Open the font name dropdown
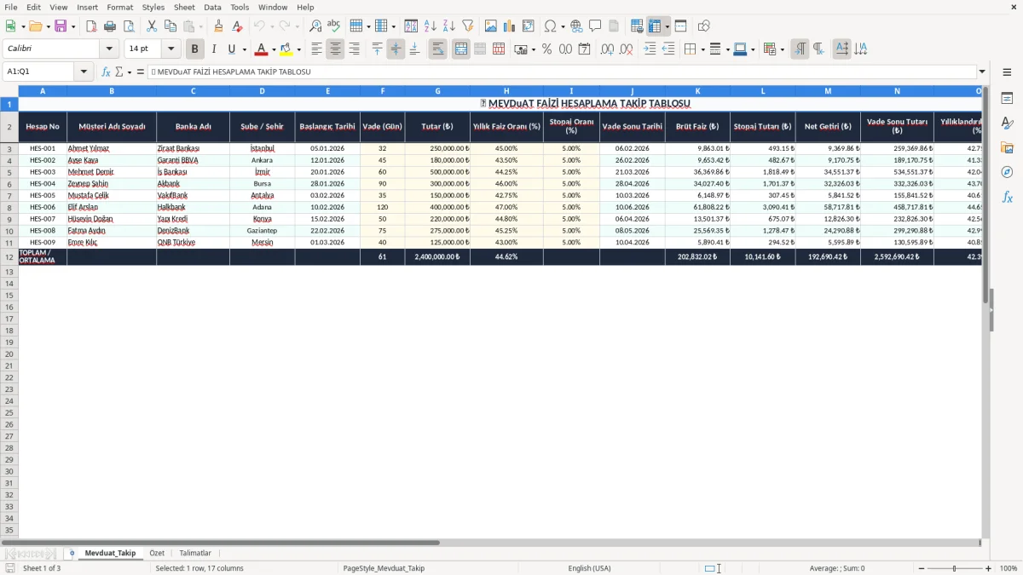This screenshot has width=1023, height=575. 109,49
